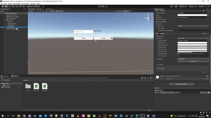Click the input field in scene
Viewport: 211px width, 118px height.
[x=83, y=32]
